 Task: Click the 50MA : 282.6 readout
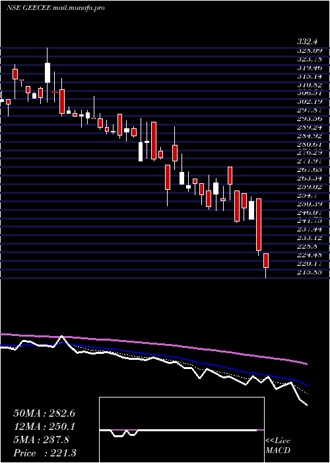[44, 413]
